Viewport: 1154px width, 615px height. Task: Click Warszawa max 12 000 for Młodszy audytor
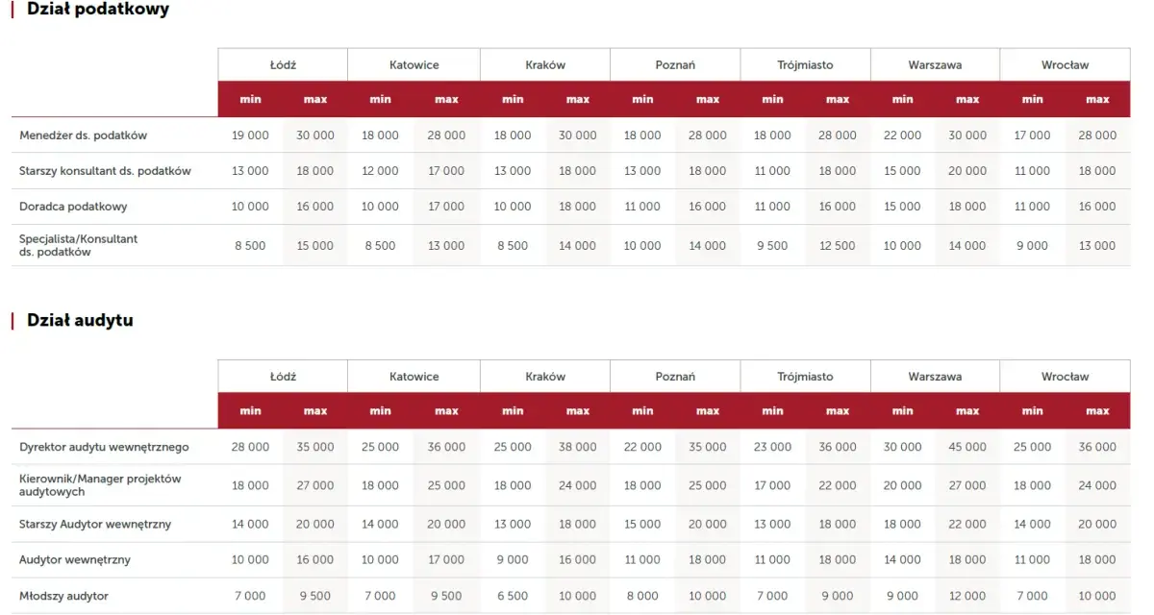coord(967,596)
